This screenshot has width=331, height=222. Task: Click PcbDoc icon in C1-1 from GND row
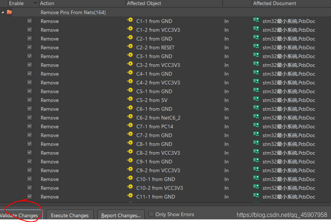(x=256, y=20)
